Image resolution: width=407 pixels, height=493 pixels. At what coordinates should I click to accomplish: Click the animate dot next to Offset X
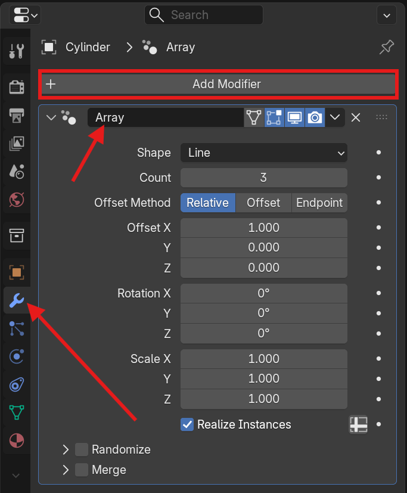pyautogui.click(x=379, y=227)
